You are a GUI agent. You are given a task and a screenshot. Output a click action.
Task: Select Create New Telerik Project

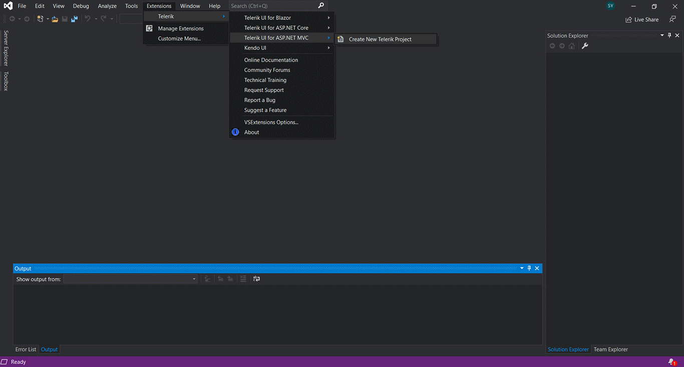(386, 39)
